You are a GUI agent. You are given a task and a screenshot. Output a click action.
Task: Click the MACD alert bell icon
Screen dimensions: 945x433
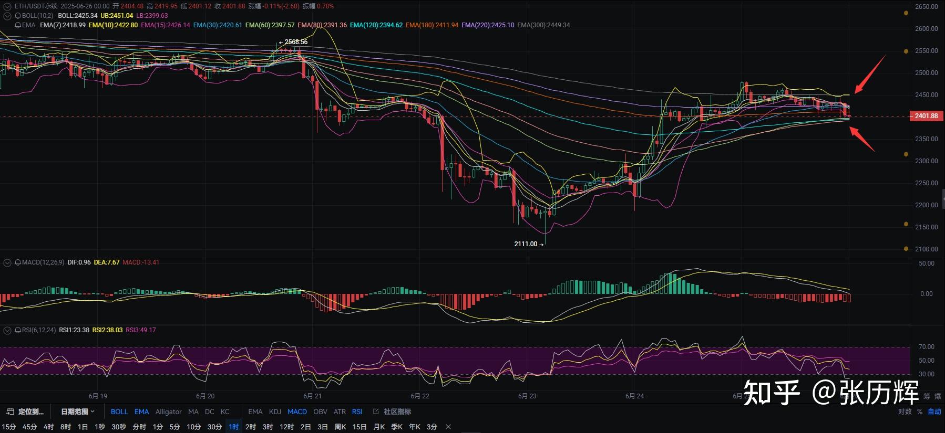point(18,262)
